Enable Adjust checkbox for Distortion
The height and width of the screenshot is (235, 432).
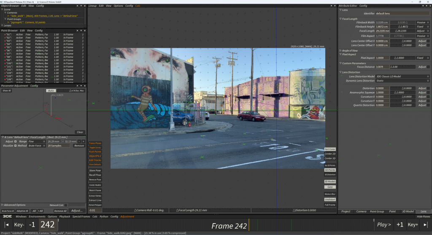[428, 89]
